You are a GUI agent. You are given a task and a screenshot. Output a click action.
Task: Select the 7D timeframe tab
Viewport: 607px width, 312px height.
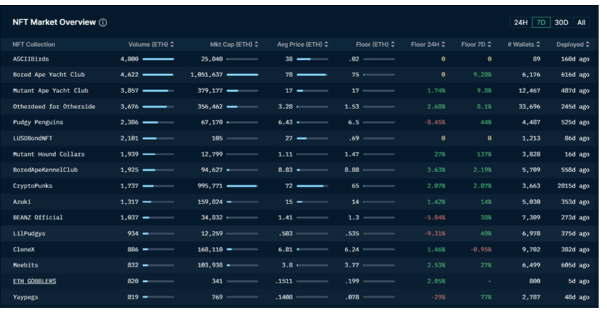tap(541, 22)
